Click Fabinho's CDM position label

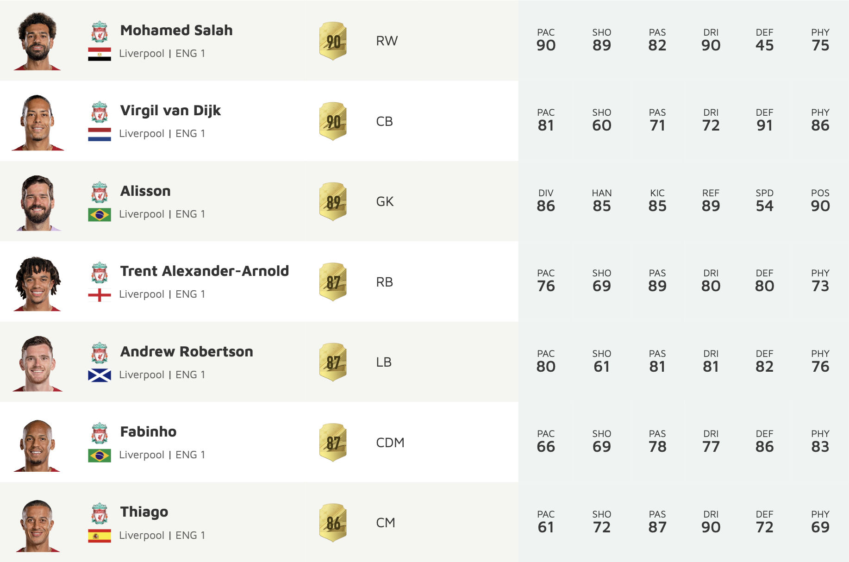pyautogui.click(x=390, y=443)
